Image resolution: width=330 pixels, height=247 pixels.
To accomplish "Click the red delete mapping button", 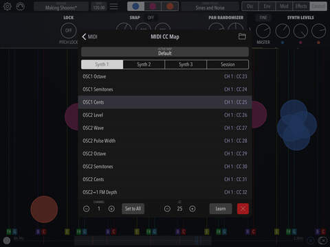I will click(x=243, y=209).
